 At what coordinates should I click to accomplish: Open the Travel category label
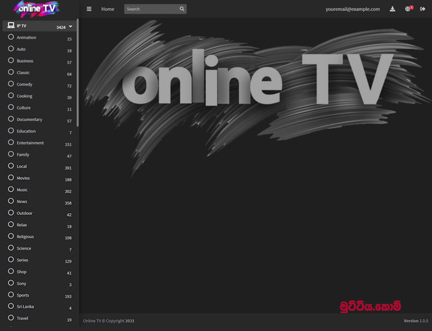pyautogui.click(x=22, y=318)
